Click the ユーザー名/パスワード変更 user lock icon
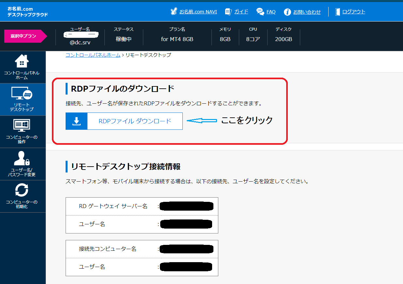 point(22,158)
